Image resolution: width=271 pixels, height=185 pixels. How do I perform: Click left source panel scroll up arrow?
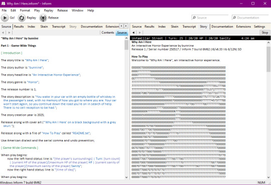126,38
